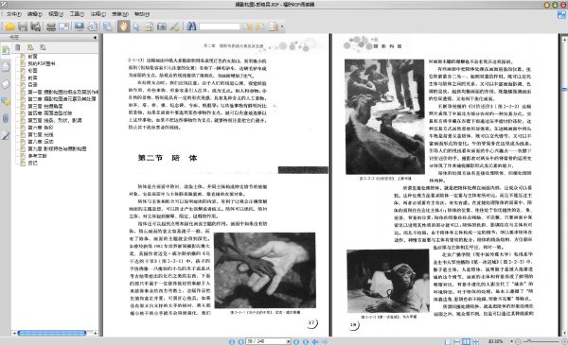Click the second bookmark panel tool icon
The width and height of the screenshot is (568, 346).
coord(30,47)
